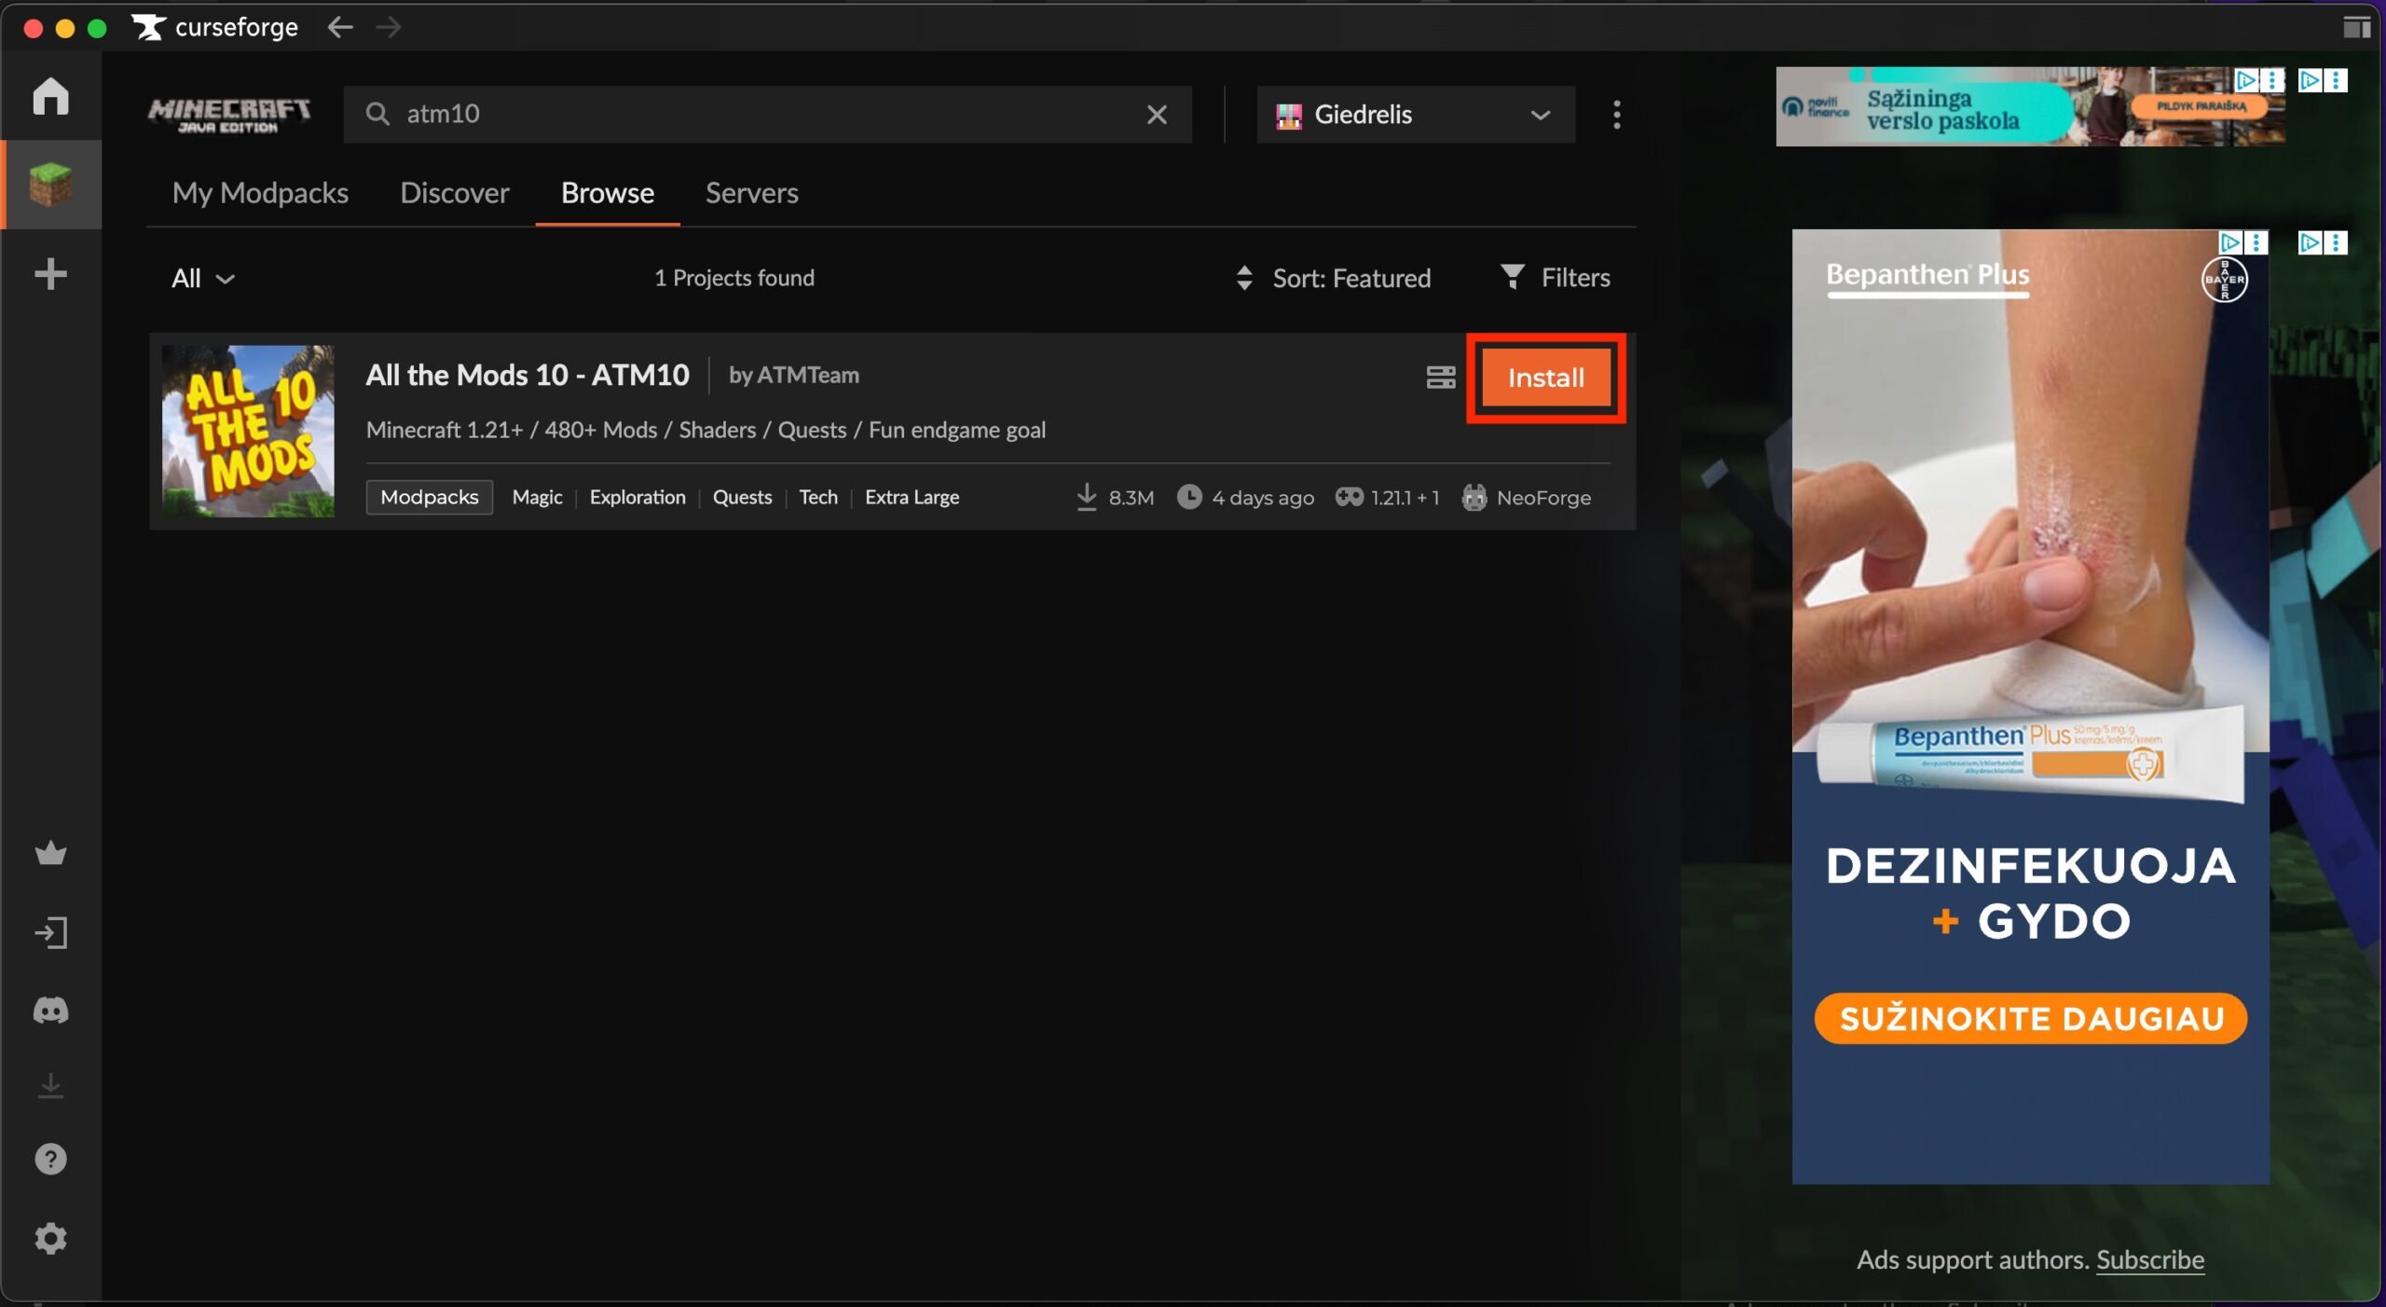Click the Modpacks tag
Screen dimensions: 2386x1307
(430, 497)
